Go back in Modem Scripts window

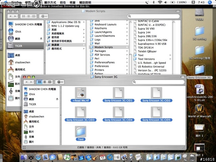10,16
